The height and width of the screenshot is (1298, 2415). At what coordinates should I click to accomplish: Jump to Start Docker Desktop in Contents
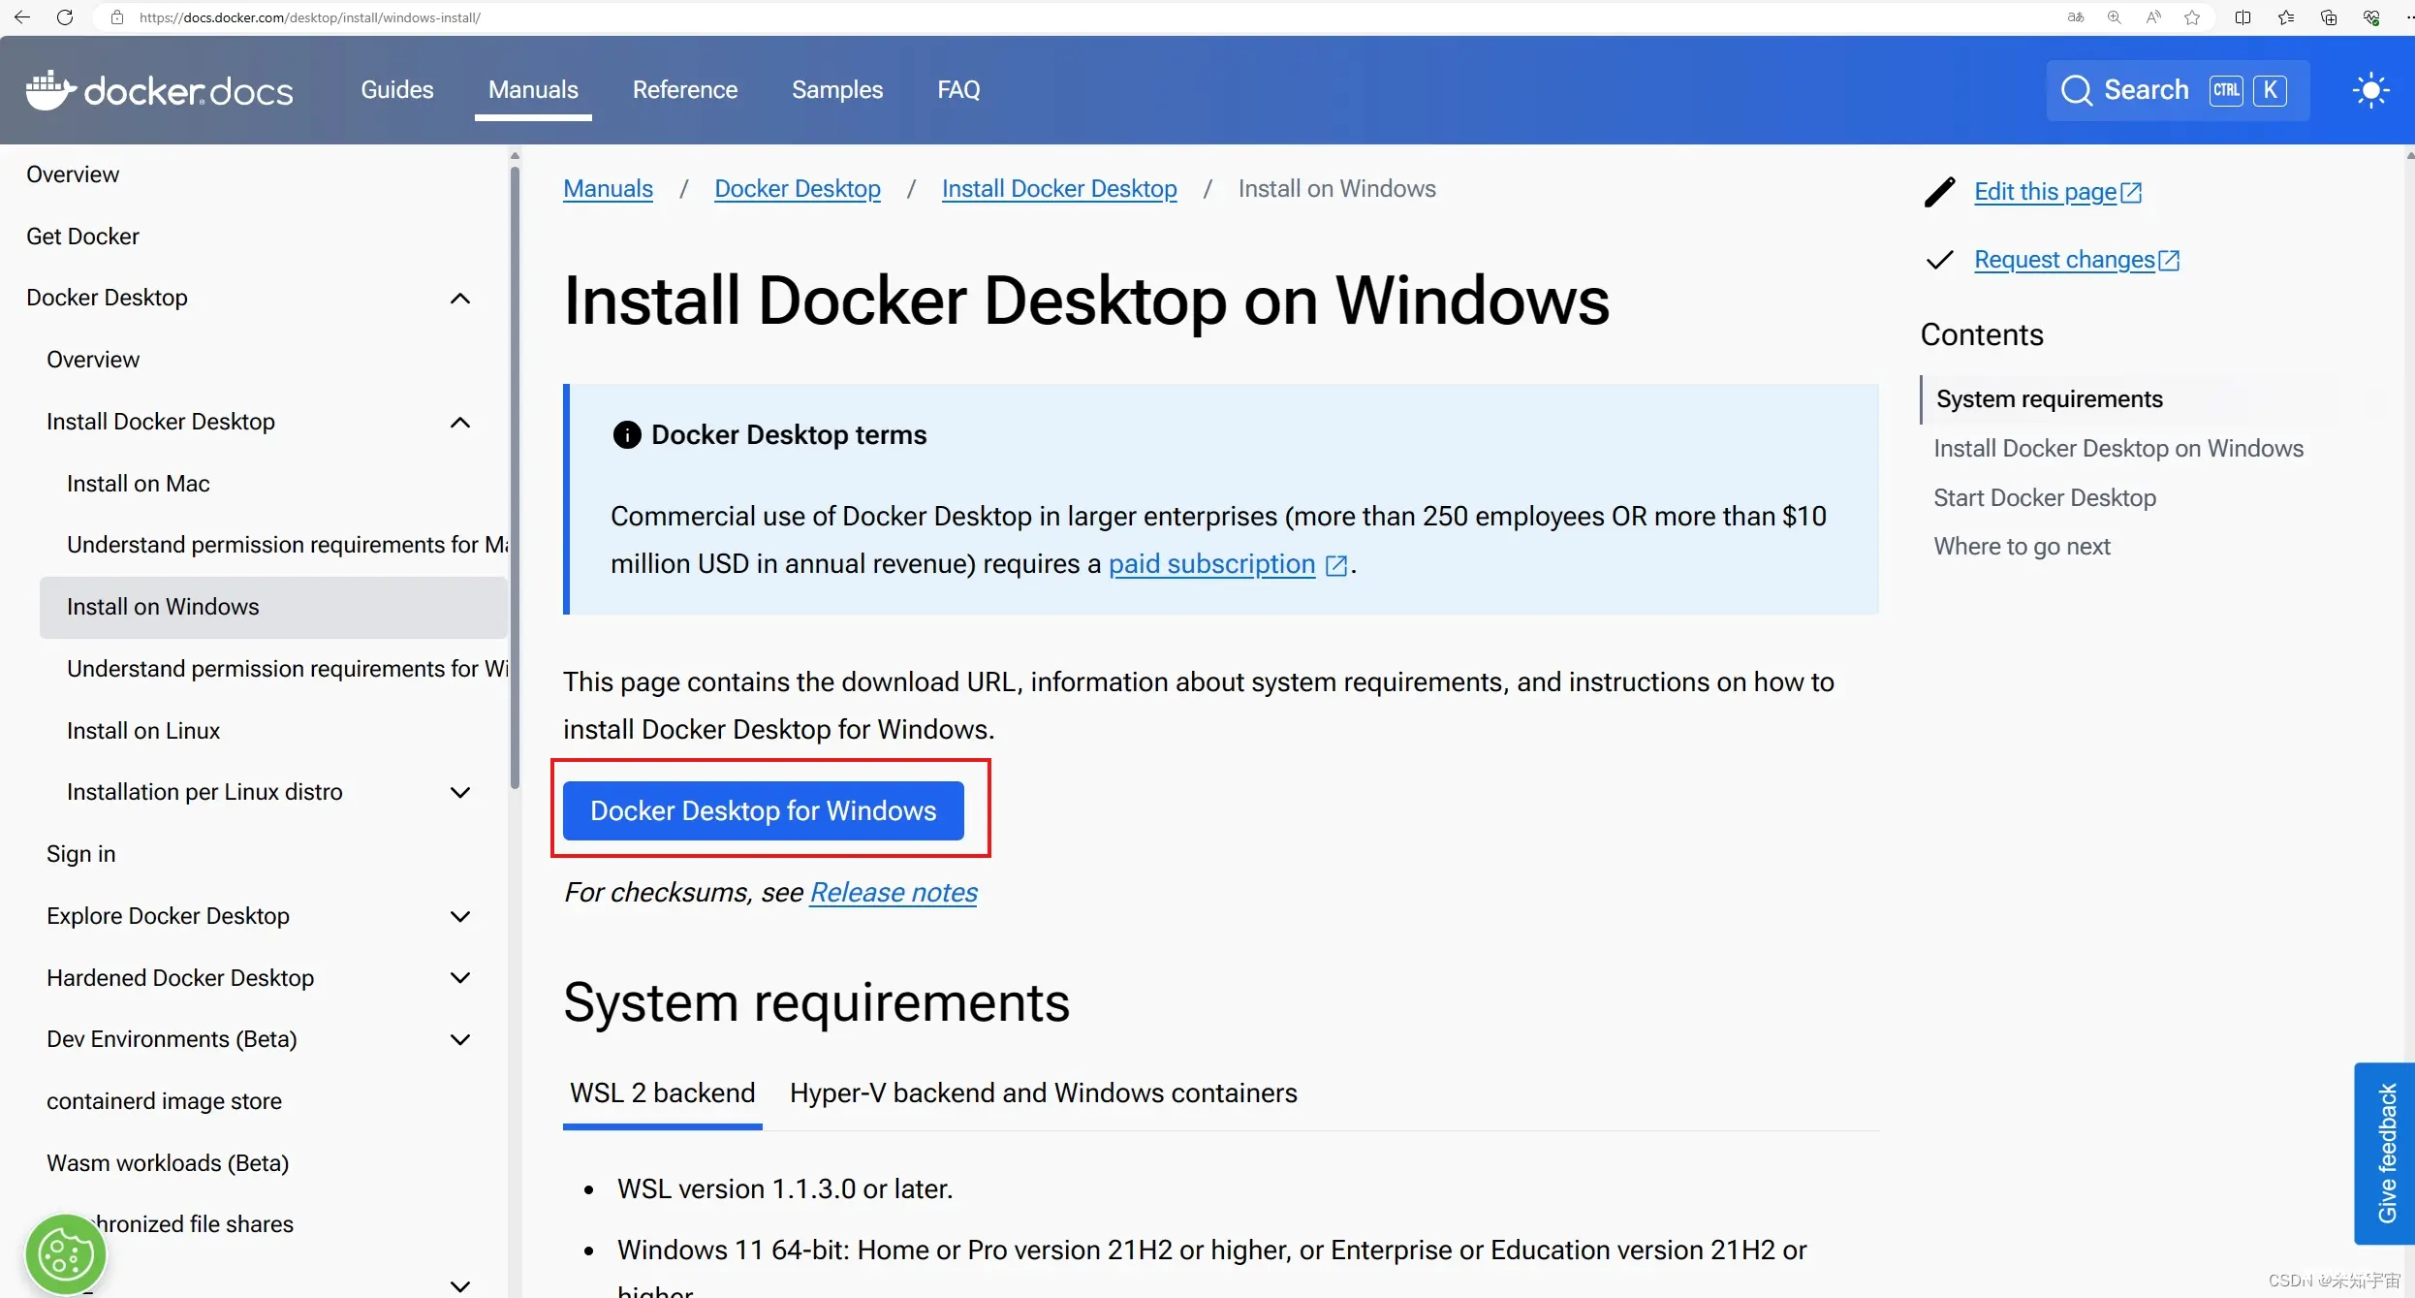[2045, 498]
